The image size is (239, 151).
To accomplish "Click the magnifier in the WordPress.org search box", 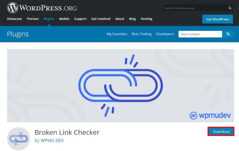I will [x=230, y=8].
